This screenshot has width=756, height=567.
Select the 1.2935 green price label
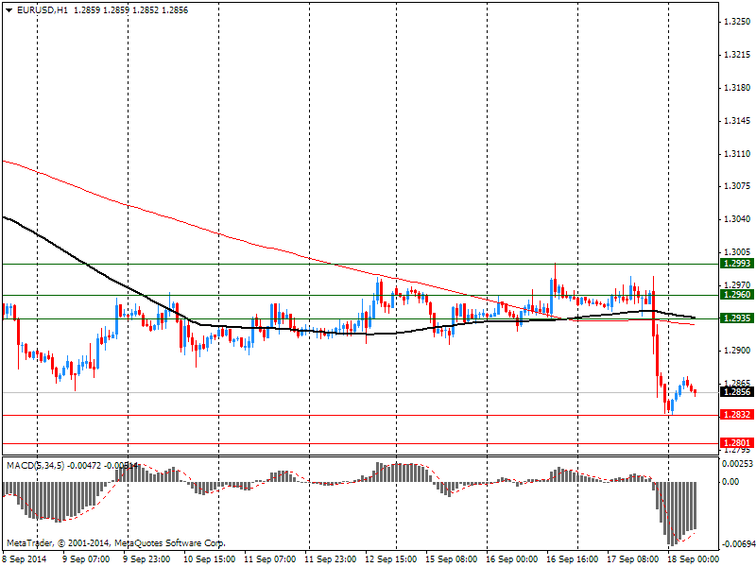pos(736,318)
